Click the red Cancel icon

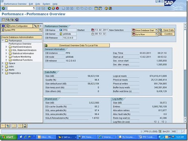(x=57, y=8)
